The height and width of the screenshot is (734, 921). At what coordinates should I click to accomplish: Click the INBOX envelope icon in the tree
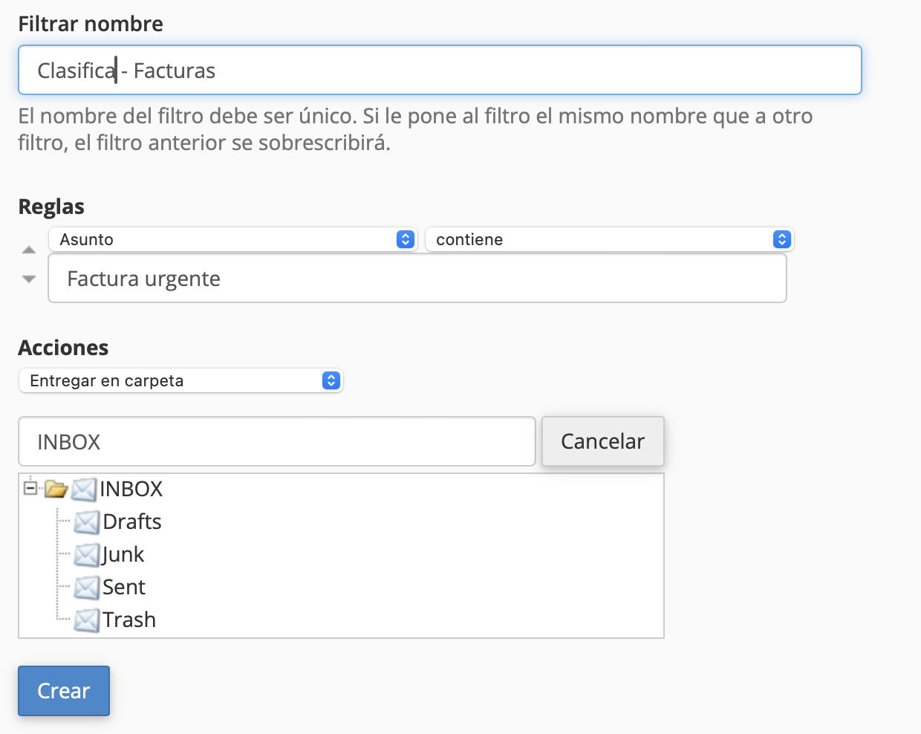84,490
